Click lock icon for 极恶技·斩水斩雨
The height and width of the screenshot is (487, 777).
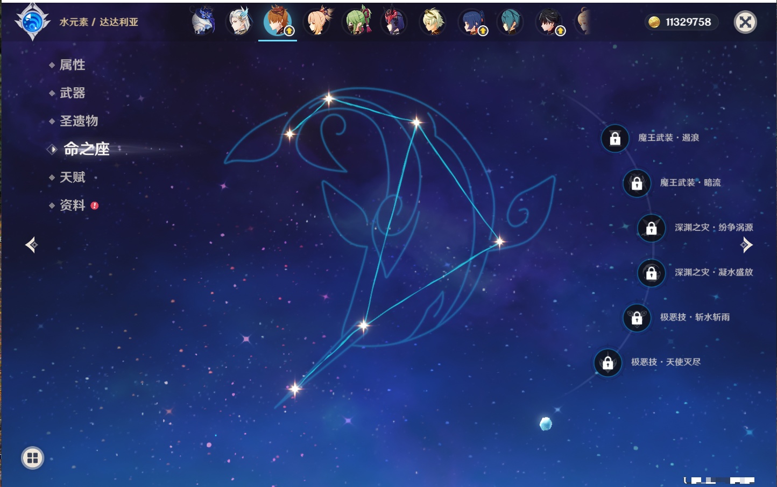[x=637, y=317]
